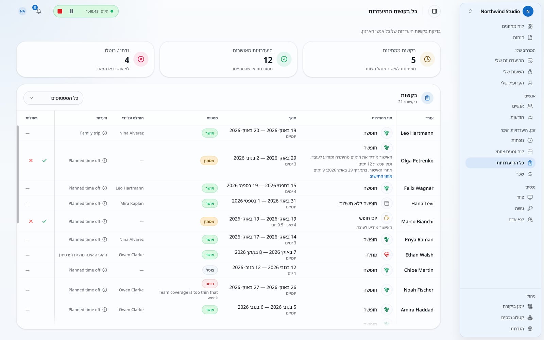Pause the running time tracker
The height and width of the screenshot is (340, 544).
coord(71,11)
